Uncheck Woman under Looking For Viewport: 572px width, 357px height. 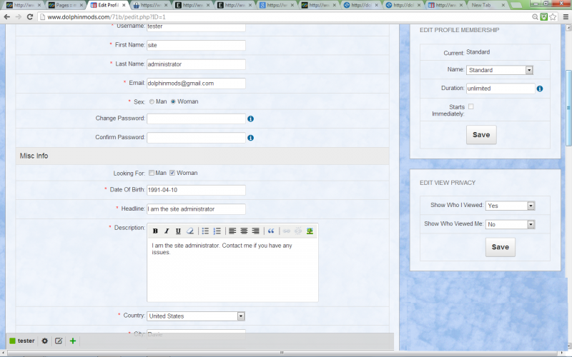(x=172, y=173)
